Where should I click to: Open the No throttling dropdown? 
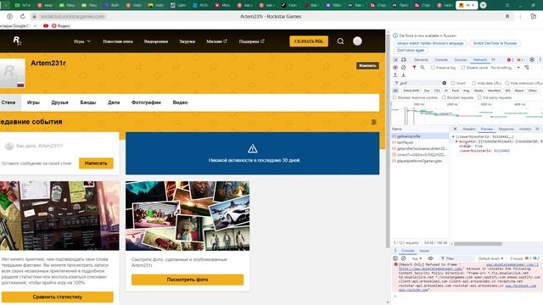tap(506, 68)
